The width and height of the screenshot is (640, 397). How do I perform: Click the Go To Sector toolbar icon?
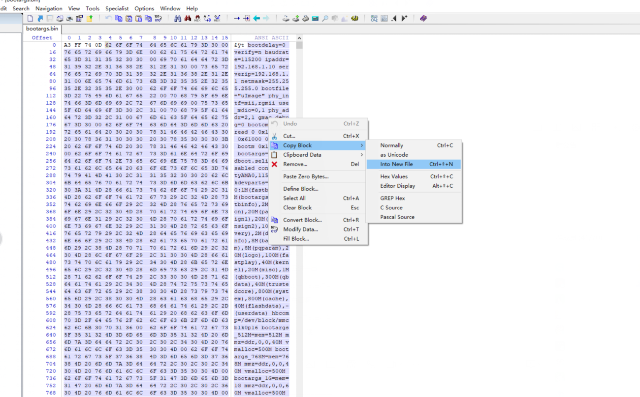pos(247,18)
